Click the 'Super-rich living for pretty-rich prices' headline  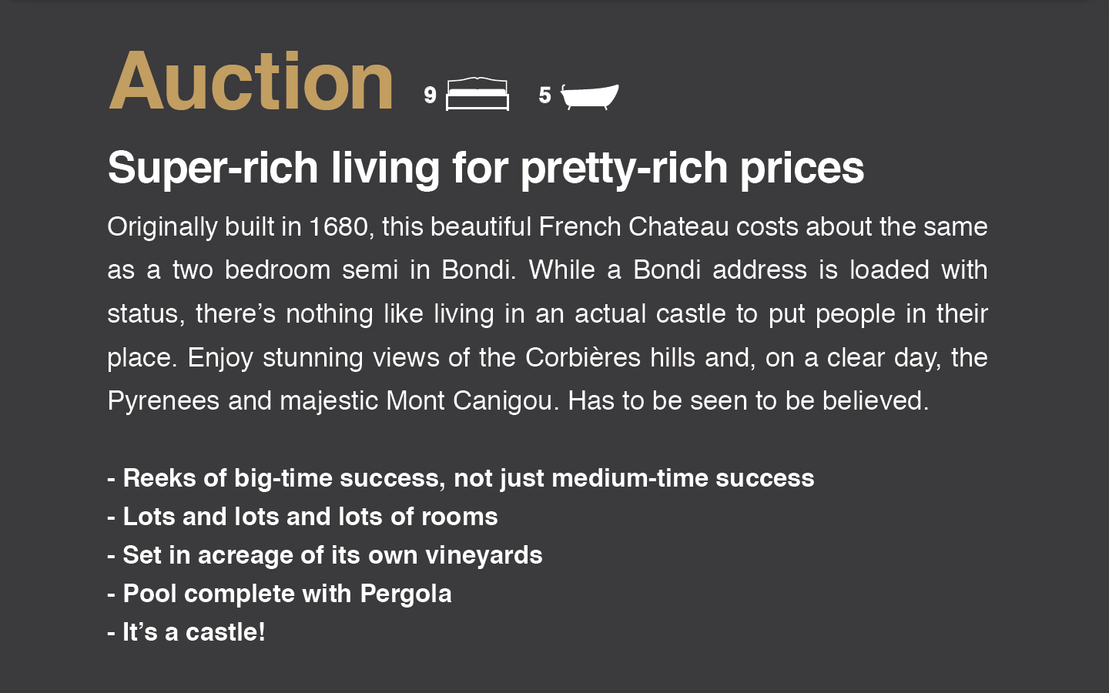[486, 167]
